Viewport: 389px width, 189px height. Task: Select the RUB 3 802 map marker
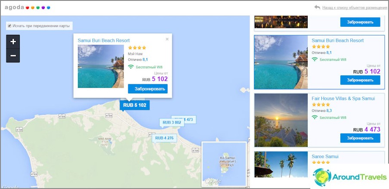[x=172, y=122]
